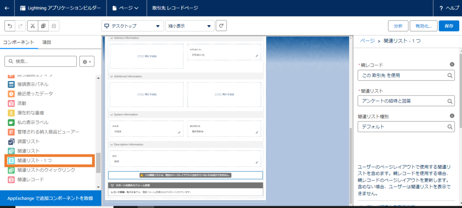This screenshot has width=462, height=208.
Task: Switch to the 項目 tab
Action: point(46,42)
